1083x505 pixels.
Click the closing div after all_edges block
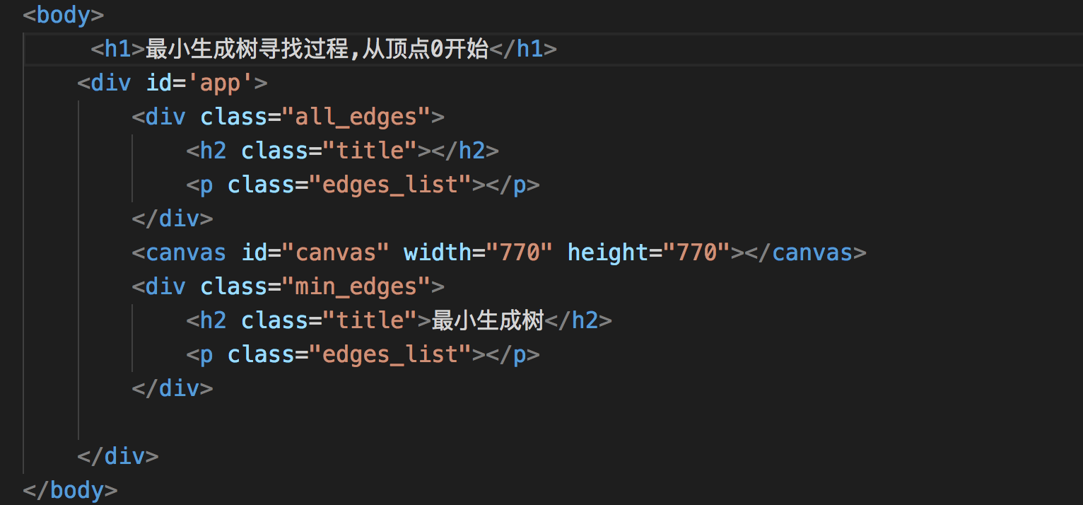click(172, 219)
